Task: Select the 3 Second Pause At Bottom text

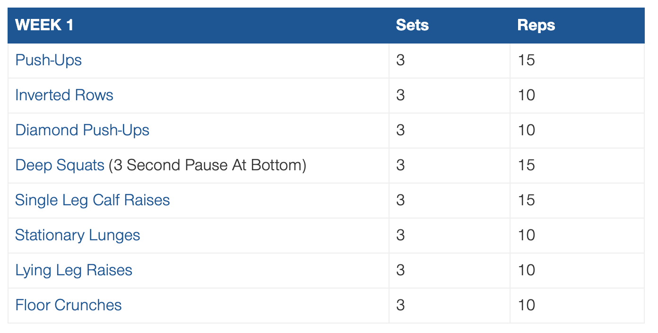Action: click(x=208, y=166)
